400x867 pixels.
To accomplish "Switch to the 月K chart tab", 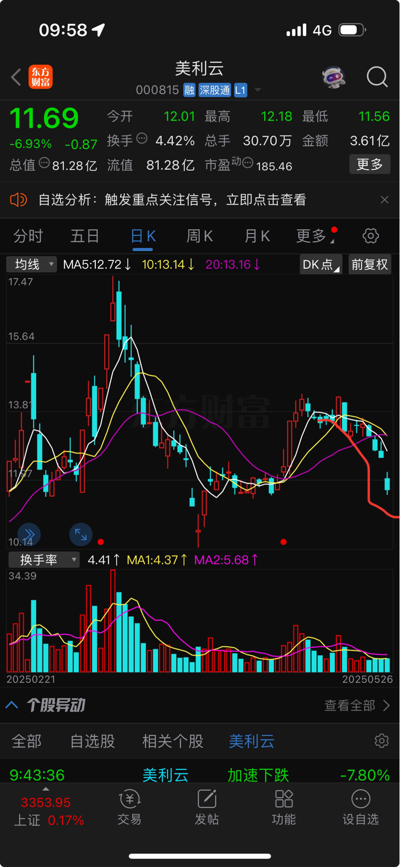I will point(257,236).
